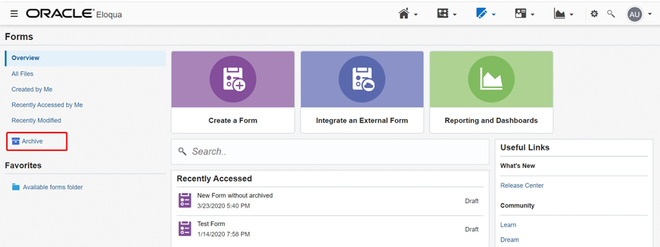Viewport: 660px width, 247px height.
Task: Open Created by Me list
Action: (x=32, y=89)
